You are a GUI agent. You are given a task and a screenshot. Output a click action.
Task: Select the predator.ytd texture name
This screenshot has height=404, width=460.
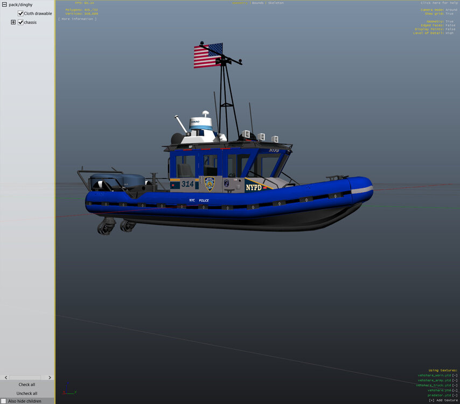click(x=439, y=395)
